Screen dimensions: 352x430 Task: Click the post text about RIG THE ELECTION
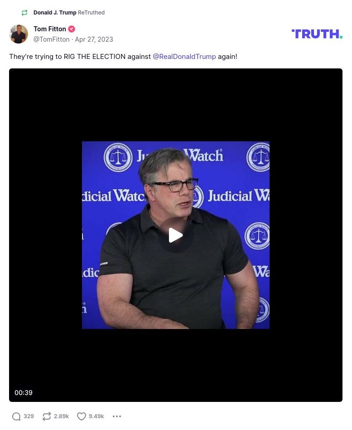pyautogui.click(x=123, y=57)
